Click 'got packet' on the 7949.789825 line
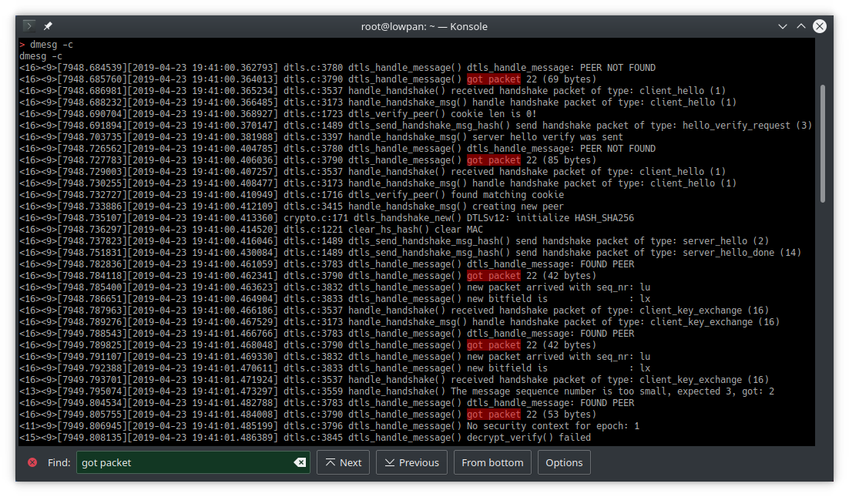849x497 pixels. [493, 345]
